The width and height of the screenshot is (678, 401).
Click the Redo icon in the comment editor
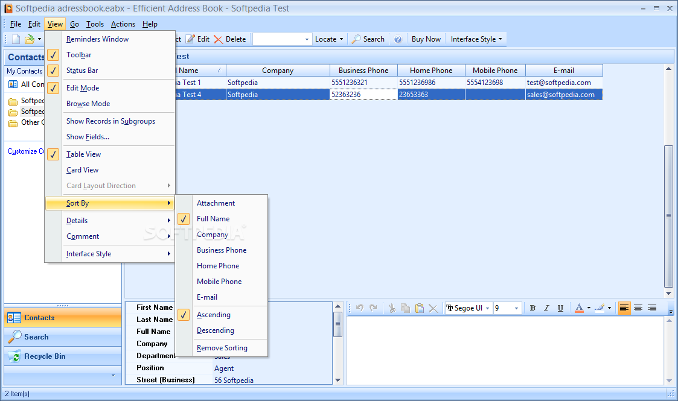[x=374, y=308]
